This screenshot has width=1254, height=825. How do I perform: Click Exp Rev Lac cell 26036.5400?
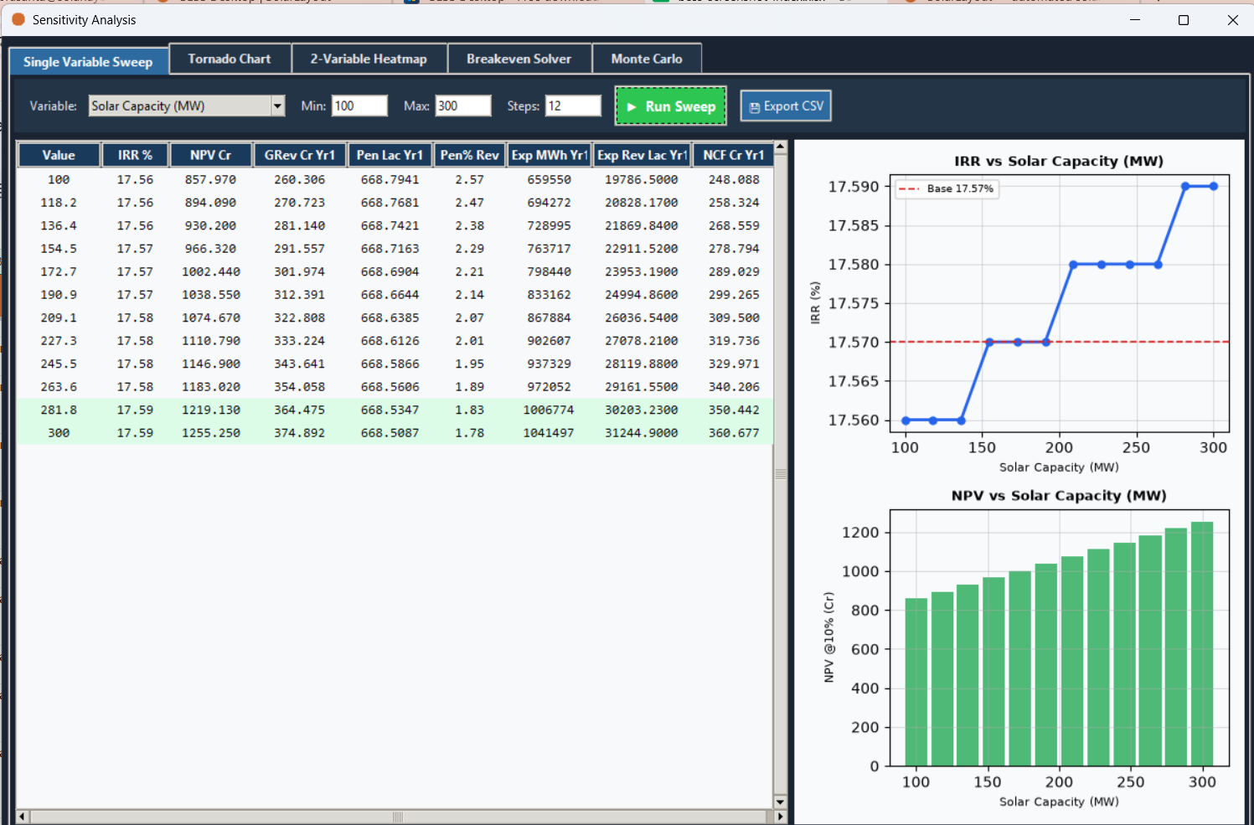tap(642, 317)
